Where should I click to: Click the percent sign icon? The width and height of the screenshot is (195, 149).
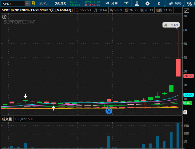(x=189, y=4)
